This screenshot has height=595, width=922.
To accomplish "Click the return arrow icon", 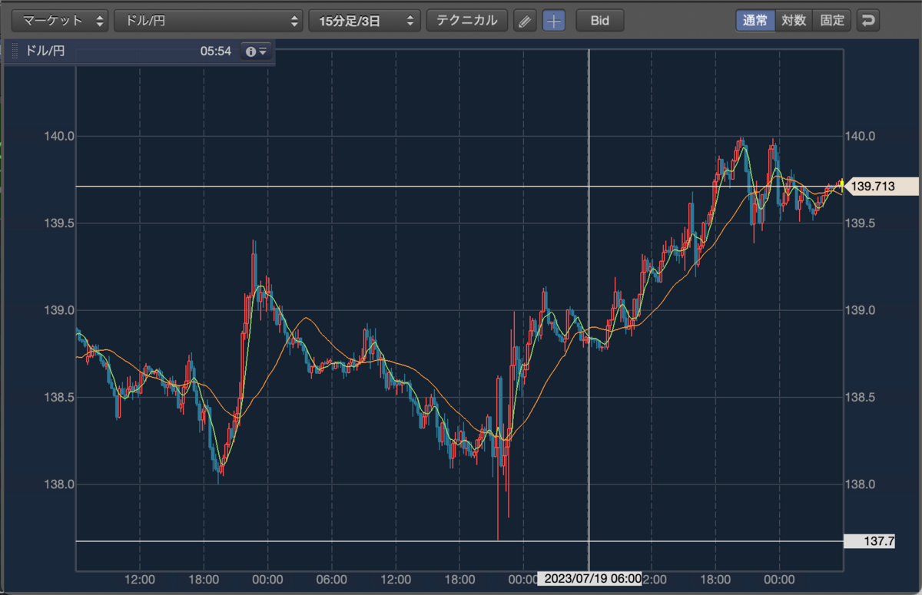I will click(868, 21).
